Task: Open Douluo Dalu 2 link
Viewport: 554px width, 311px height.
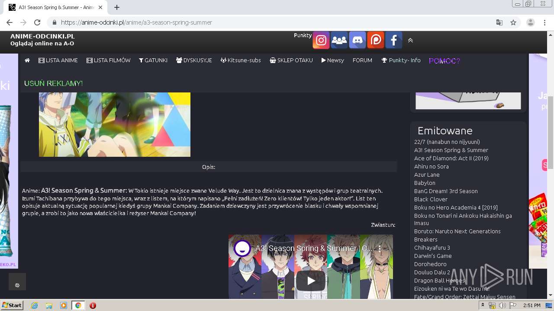Action: click(x=432, y=272)
